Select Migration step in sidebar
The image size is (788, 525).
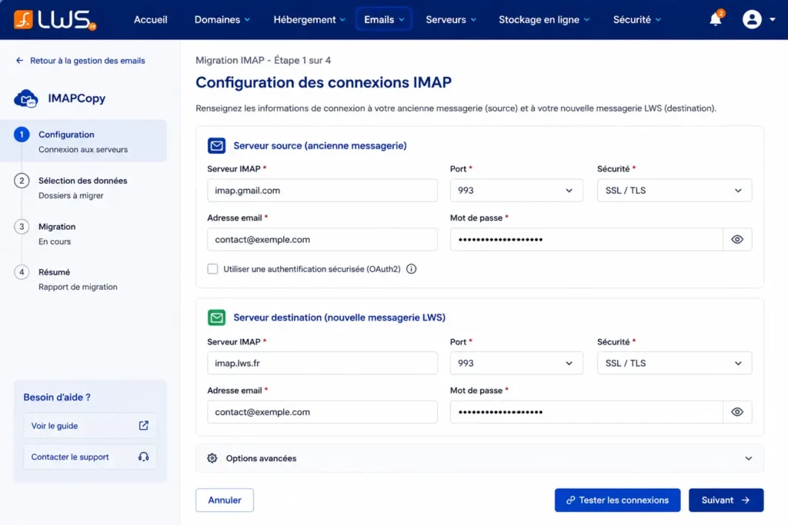pos(57,234)
